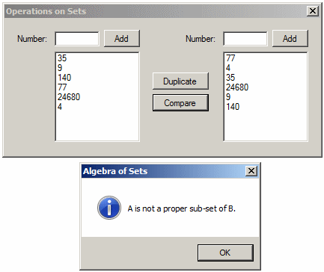The image size is (324, 272).
Task: Focus the left Number input field
Action: [77, 39]
